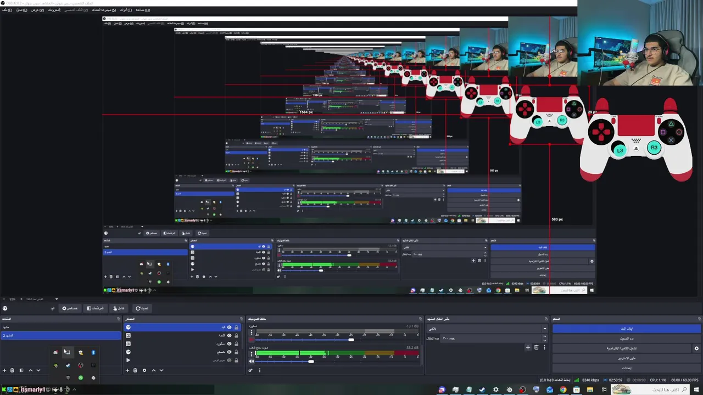Hide the متصفح browser source
Image resolution: width=703 pixels, height=395 pixels.
coord(230,352)
